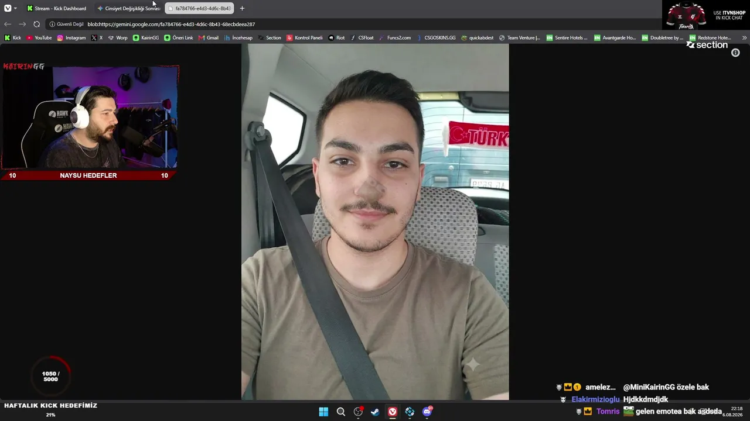The width and height of the screenshot is (750, 421).
Task: Open Windows taskbar Search
Action: click(340, 412)
